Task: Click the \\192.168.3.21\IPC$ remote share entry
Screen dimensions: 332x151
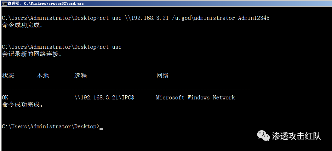Action: click(x=104, y=98)
